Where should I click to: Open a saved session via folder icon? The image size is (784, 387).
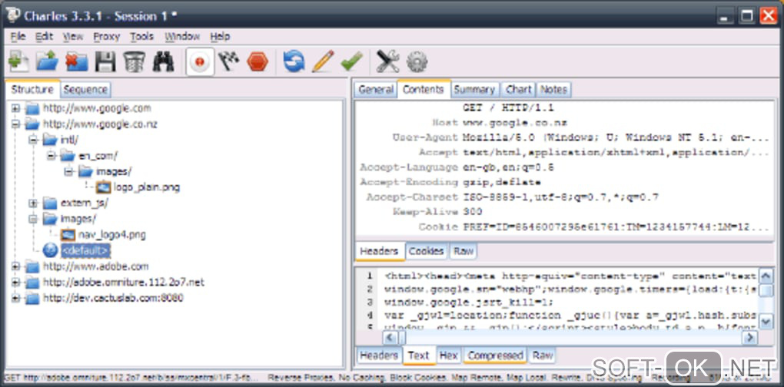coord(47,62)
